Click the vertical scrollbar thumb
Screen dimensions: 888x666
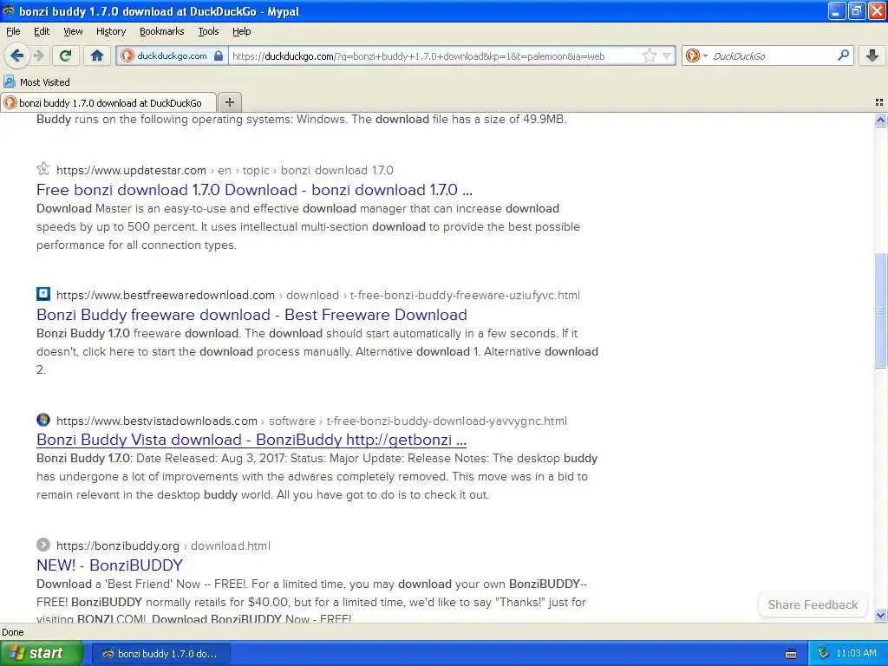coord(880,310)
